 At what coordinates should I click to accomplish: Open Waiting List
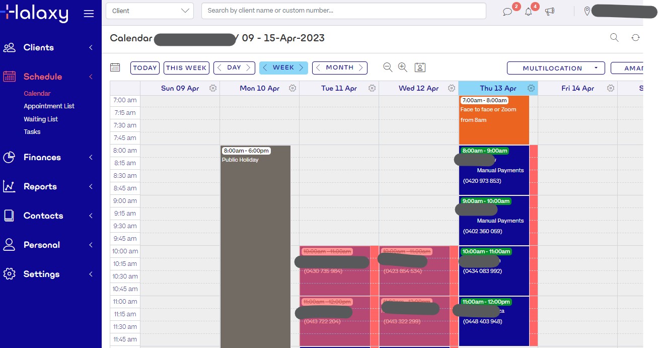pos(41,119)
